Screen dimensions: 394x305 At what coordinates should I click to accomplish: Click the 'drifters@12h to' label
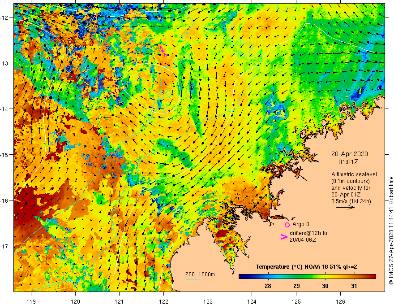click(x=308, y=233)
